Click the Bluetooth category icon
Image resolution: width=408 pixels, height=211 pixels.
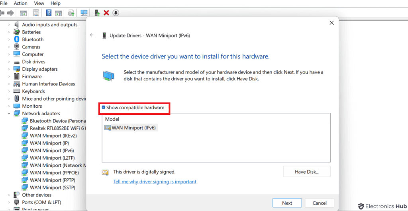click(17, 39)
